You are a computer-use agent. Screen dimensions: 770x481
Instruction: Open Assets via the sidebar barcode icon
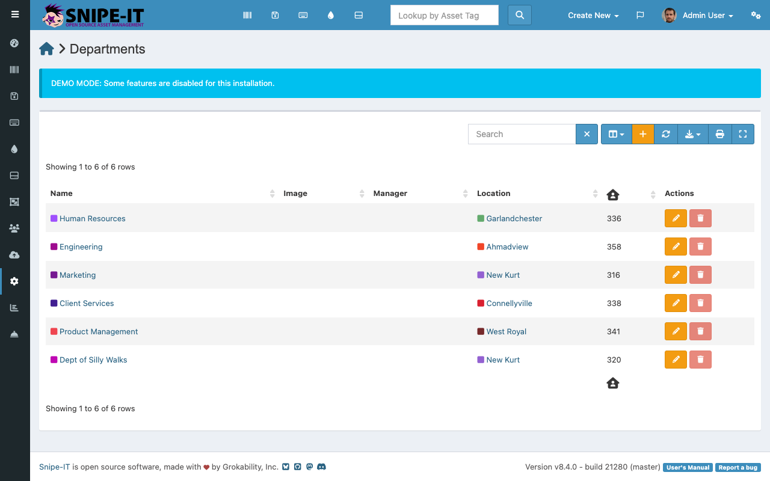point(14,70)
